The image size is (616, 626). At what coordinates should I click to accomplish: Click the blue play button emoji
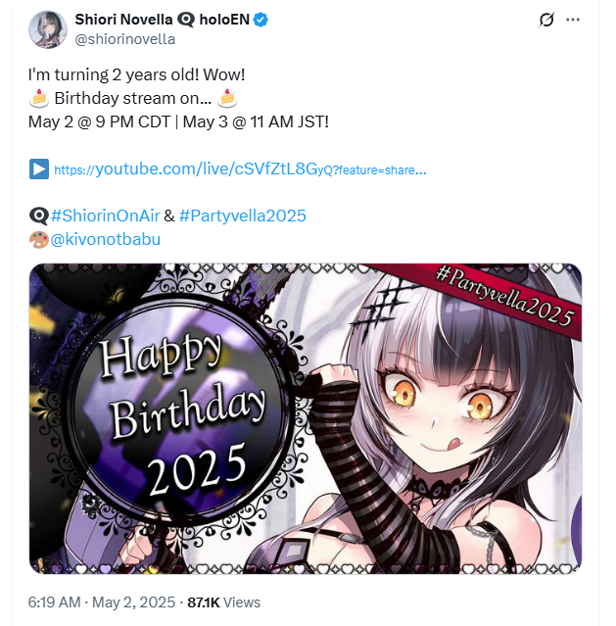pos(39,169)
